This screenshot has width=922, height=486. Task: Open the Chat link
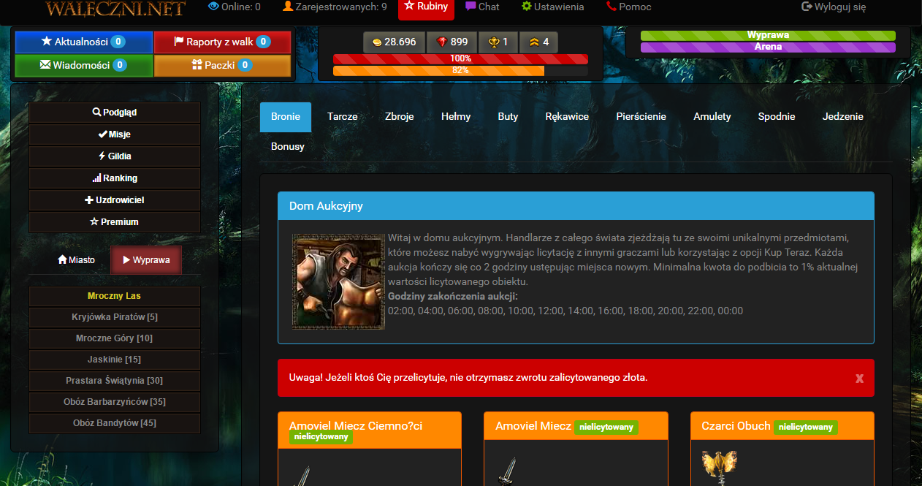click(x=482, y=7)
